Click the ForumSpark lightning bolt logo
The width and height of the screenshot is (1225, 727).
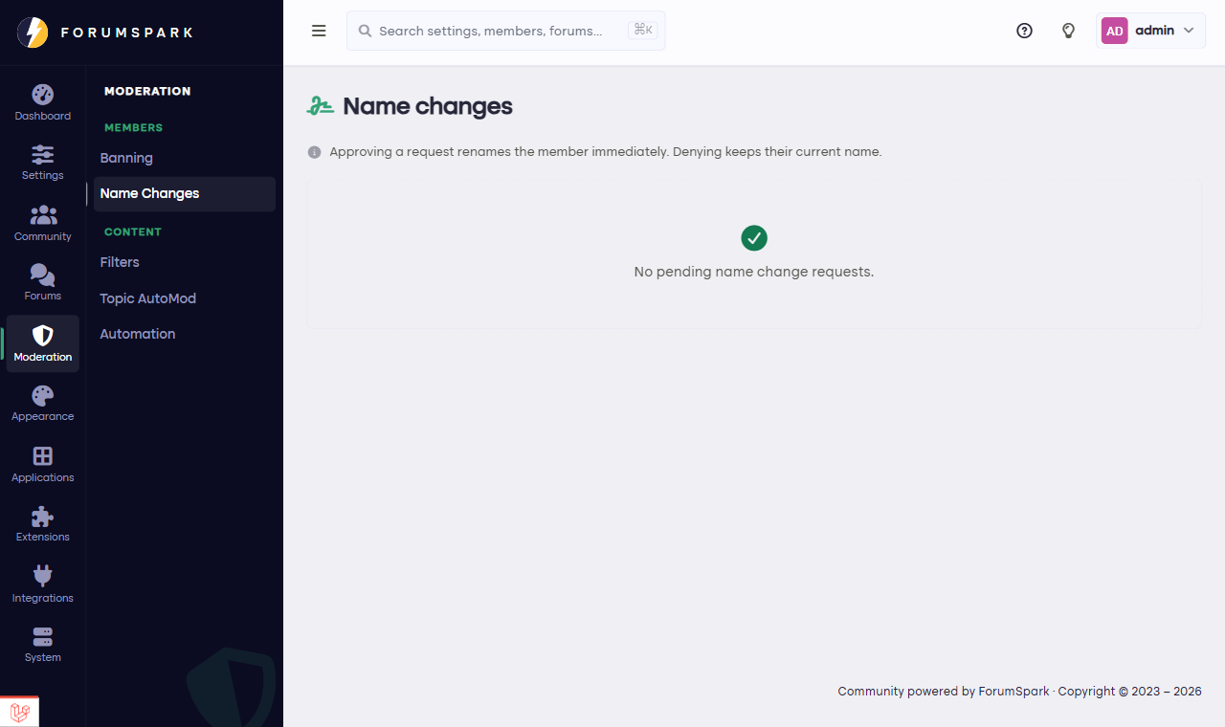tap(33, 33)
